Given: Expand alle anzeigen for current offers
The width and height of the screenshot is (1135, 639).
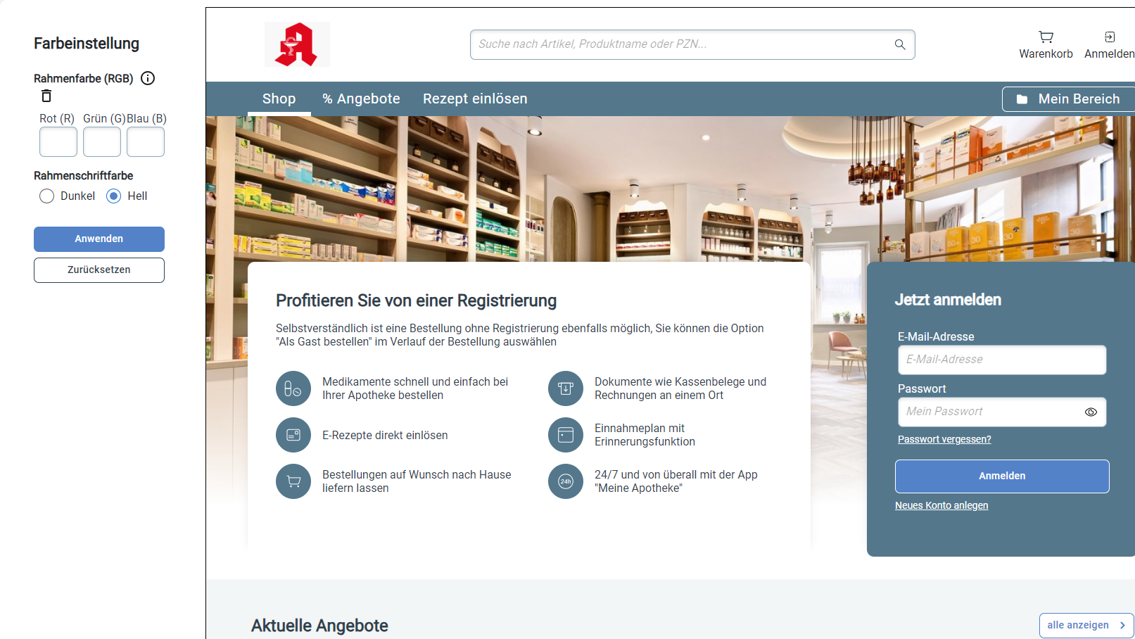Looking at the screenshot, I should coord(1086,625).
